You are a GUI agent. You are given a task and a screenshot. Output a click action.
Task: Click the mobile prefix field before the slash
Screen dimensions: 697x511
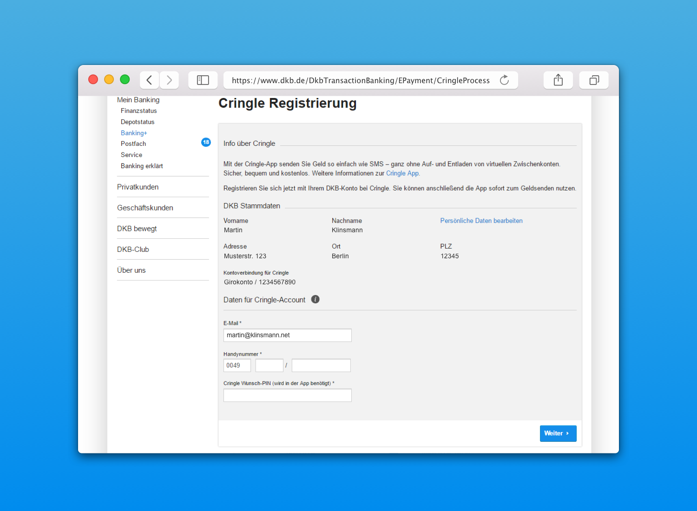point(269,366)
